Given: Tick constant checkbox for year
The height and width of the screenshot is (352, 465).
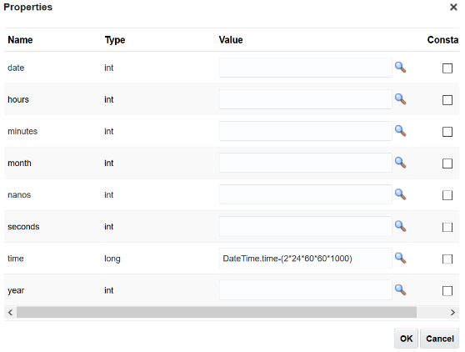Looking at the screenshot, I should 447,290.
